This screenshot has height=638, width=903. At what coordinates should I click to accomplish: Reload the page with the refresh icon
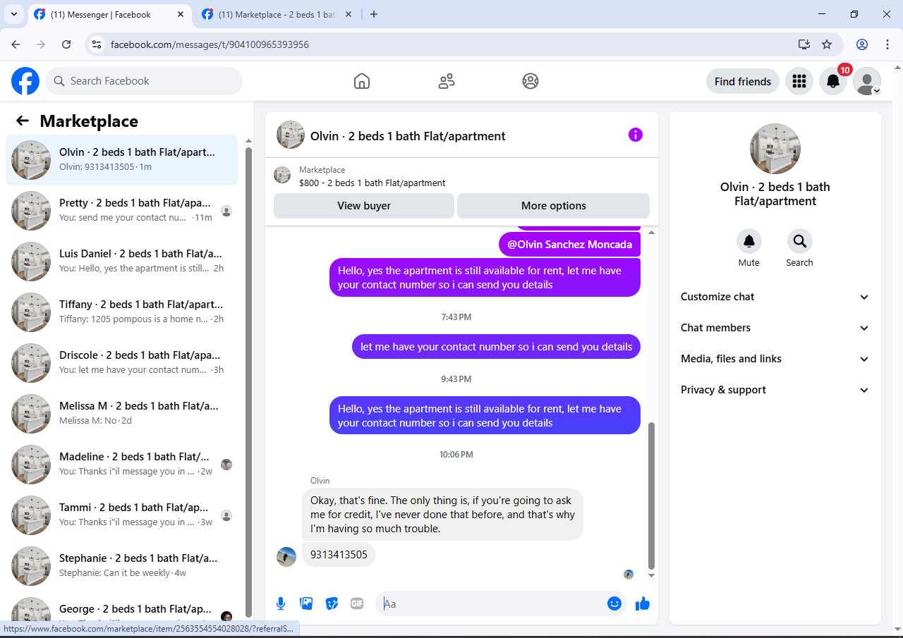click(66, 44)
